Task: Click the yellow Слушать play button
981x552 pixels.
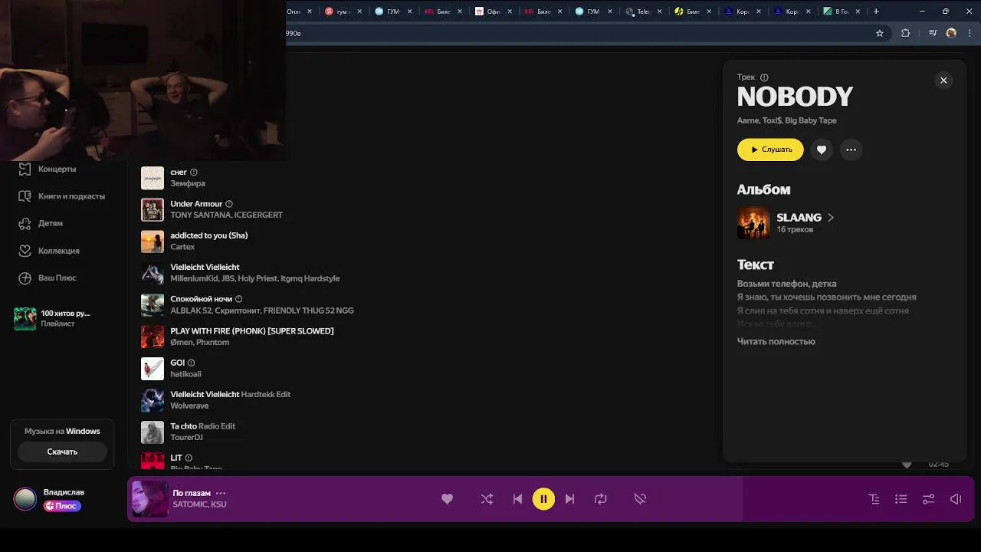Action: point(770,149)
